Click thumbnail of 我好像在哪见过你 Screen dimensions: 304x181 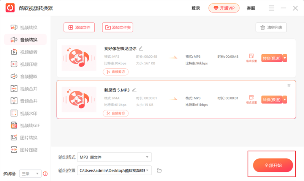pos(79,58)
